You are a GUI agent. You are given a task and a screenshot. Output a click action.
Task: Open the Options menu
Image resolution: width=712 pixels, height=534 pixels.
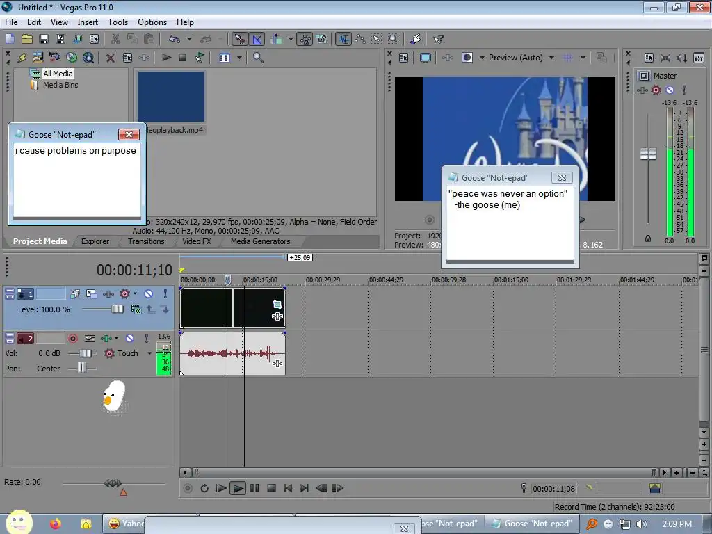pos(152,22)
